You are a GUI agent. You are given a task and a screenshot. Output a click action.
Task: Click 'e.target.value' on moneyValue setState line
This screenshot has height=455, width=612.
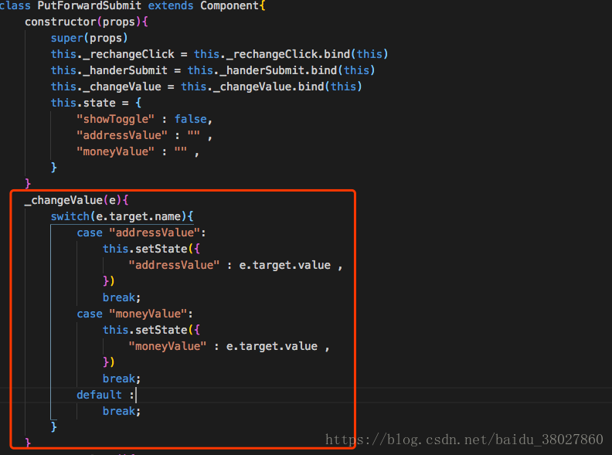click(x=272, y=347)
